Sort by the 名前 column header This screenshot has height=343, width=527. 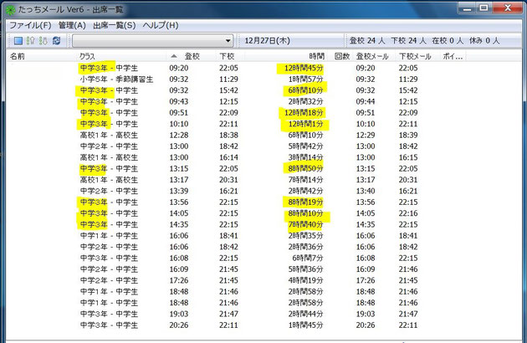click(17, 56)
